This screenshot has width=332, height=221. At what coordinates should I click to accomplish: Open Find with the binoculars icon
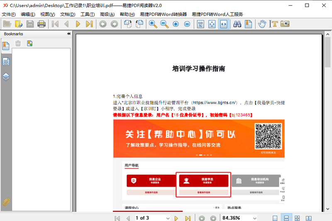click(238, 24)
